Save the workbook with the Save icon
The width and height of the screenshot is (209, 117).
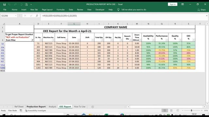pyautogui.click(x=4, y=4)
